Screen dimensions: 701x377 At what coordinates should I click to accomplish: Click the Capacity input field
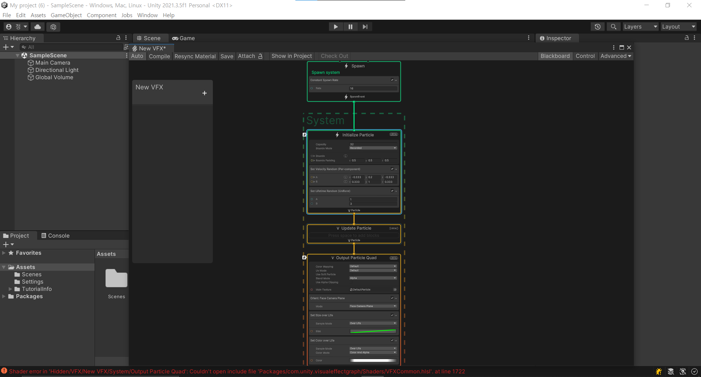[373, 144]
